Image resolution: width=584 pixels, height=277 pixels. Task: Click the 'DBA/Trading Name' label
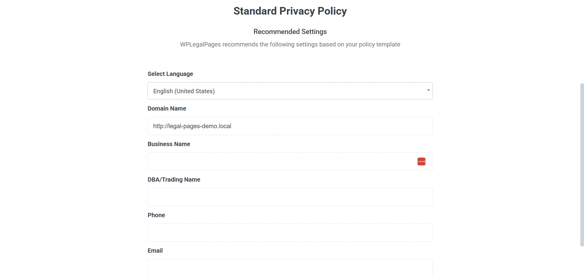tap(174, 180)
